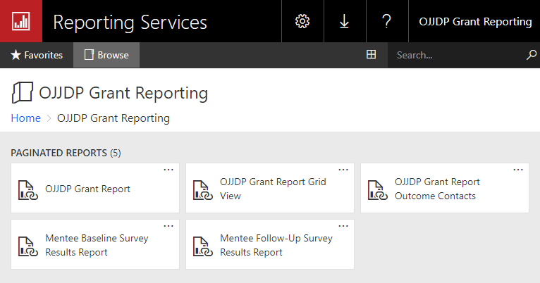Screen dimensions: 540x283
Task: Click the OJJDP Grant Reporting header title
Action: [x=475, y=22]
